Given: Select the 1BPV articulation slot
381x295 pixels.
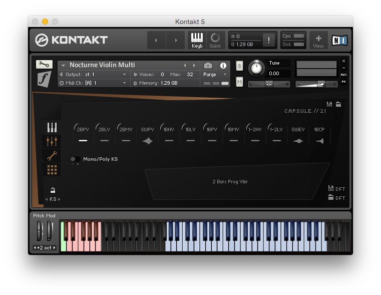Looking at the screenshot, I should (212, 134).
